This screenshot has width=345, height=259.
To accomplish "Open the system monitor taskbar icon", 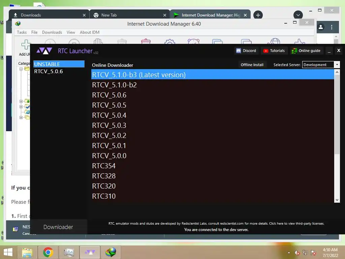I will 69,252.
